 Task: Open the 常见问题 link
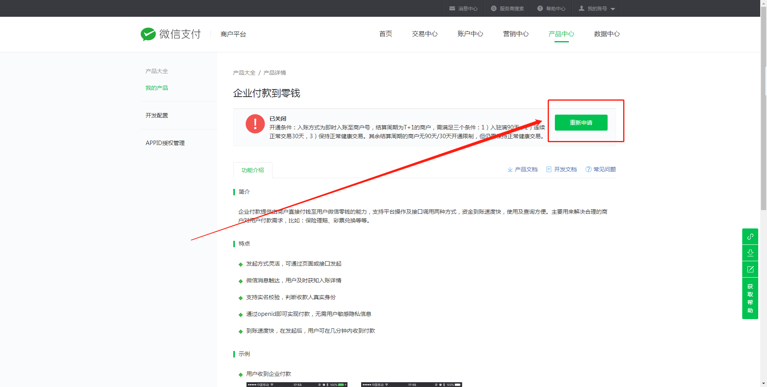click(x=604, y=169)
